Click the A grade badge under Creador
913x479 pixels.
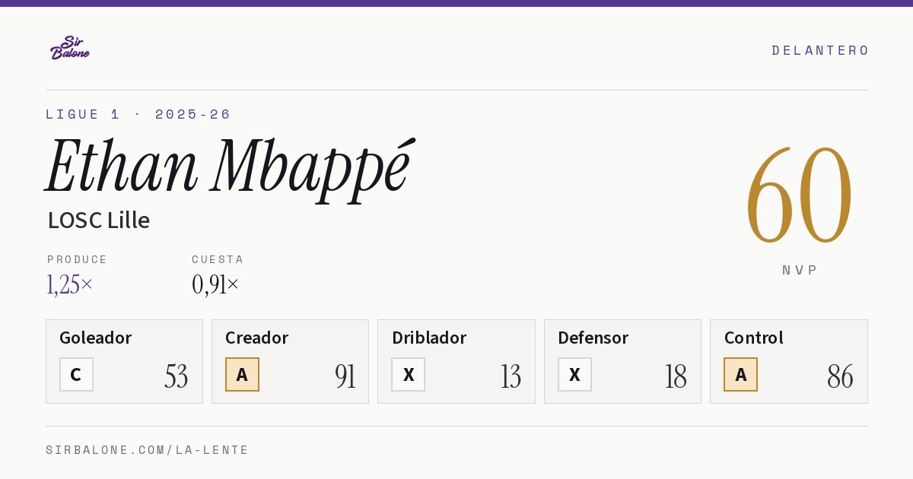point(242,374)
